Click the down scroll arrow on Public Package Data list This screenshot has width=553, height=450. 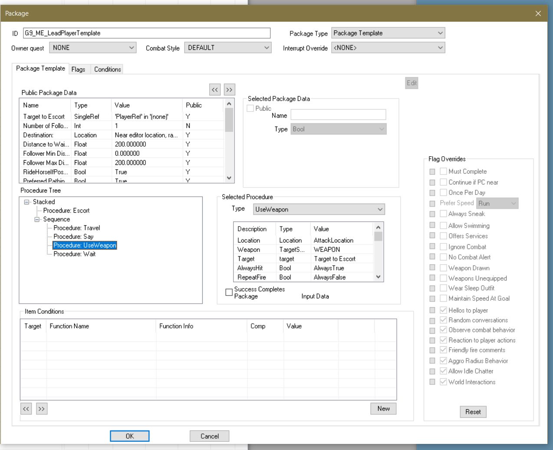228,177
